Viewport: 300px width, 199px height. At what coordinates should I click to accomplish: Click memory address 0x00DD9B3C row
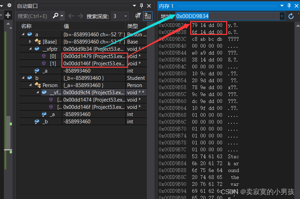[173, 39]
